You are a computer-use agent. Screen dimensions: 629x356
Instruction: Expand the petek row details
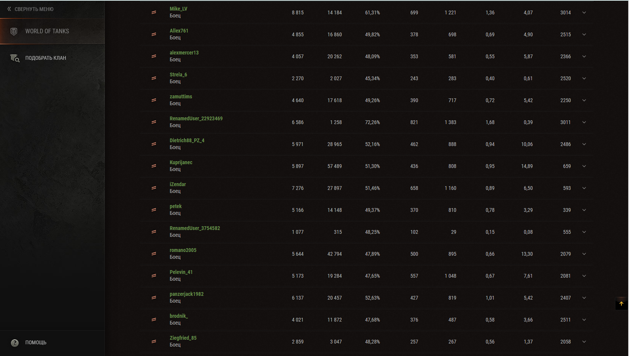584,210
